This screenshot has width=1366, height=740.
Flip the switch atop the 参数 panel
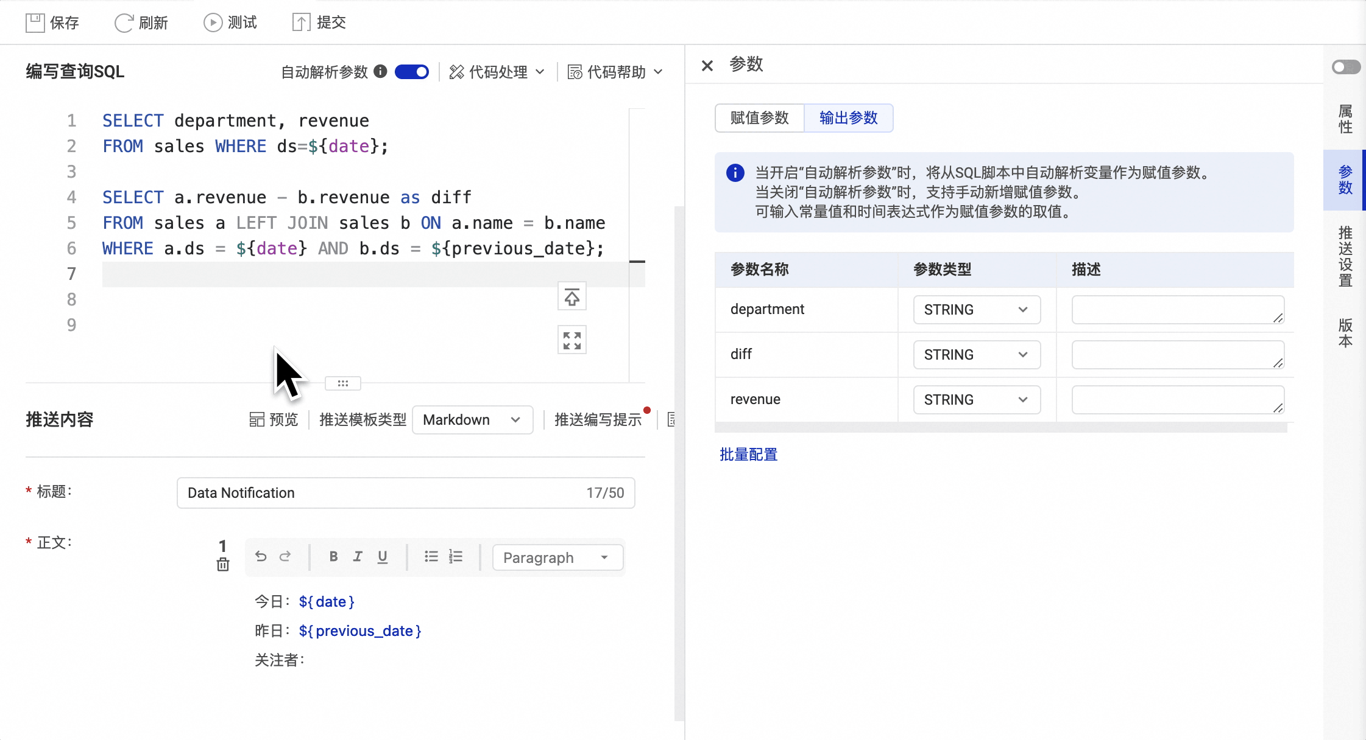point(1345,67)
